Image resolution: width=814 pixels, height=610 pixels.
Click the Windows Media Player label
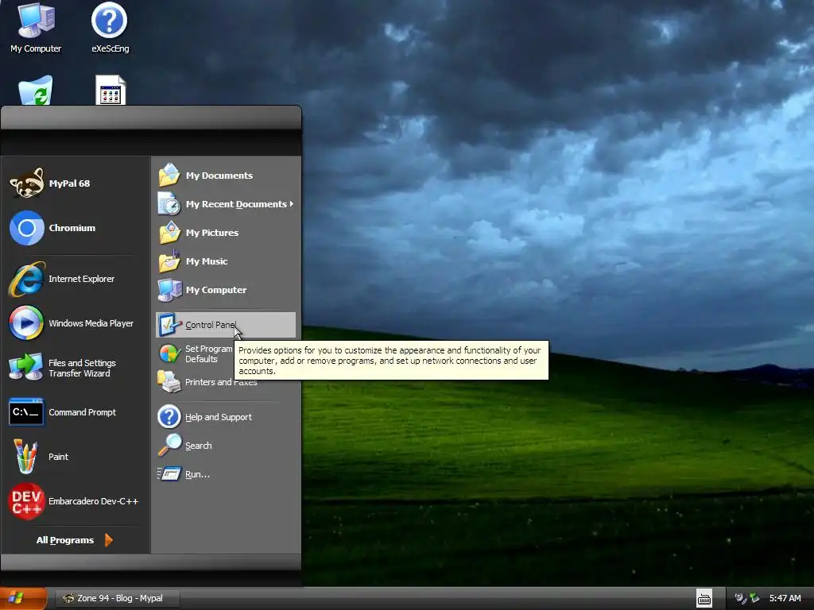point(91,323)
